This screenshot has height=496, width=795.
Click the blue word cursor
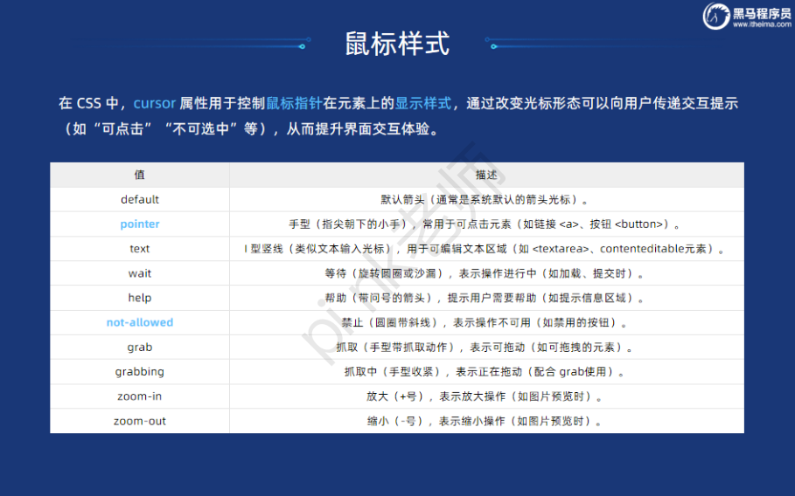pyautogui.click(x=154, y=103)
